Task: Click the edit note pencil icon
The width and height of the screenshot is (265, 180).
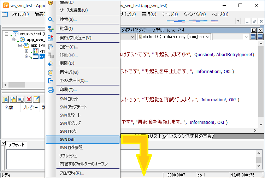Action: click(36, 99)
